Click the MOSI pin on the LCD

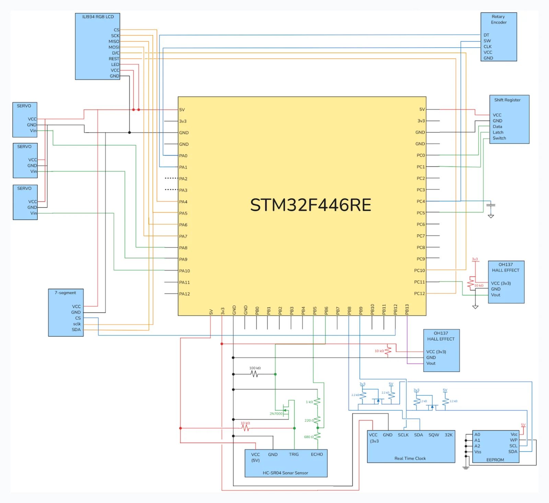coord(114,47)
